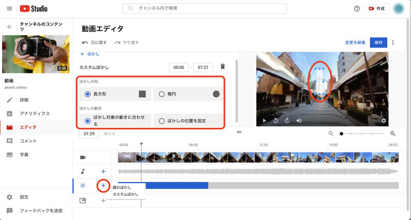The height and width of the screenshot is (220, 411).
Task: Click the blue 保存 button
Action: point(378,43)
